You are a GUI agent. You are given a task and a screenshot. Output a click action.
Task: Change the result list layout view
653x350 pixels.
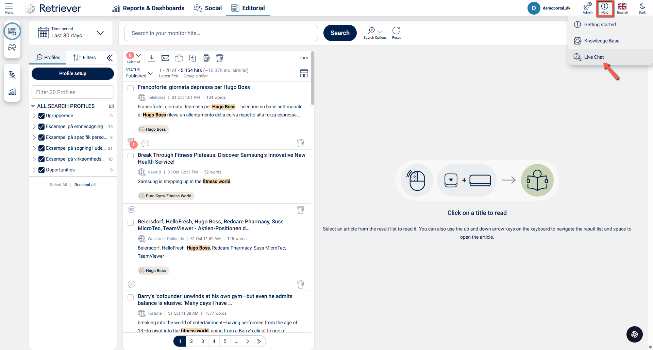tap(304, 73)
